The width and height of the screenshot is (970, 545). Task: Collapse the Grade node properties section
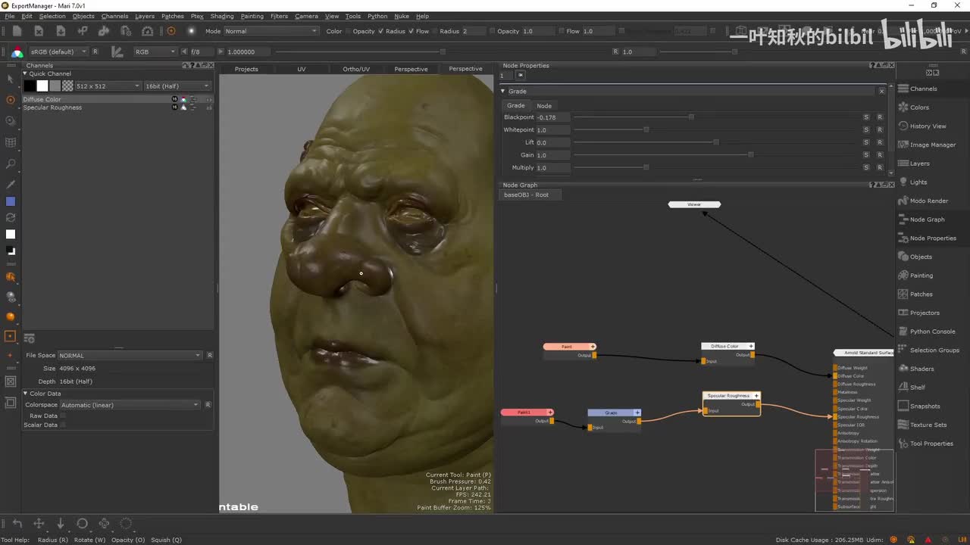(x=502, y=91)
